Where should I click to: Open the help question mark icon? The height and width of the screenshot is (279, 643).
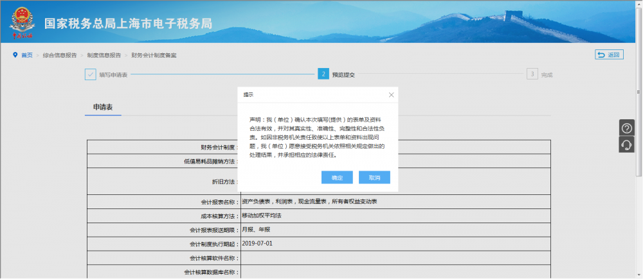626,128
